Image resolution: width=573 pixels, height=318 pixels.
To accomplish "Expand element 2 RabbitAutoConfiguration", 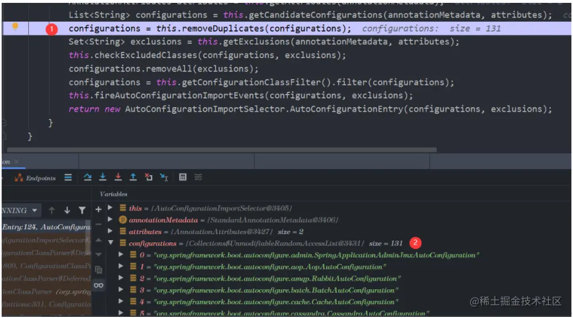I will pyautogui.click(x=121, y=278).
